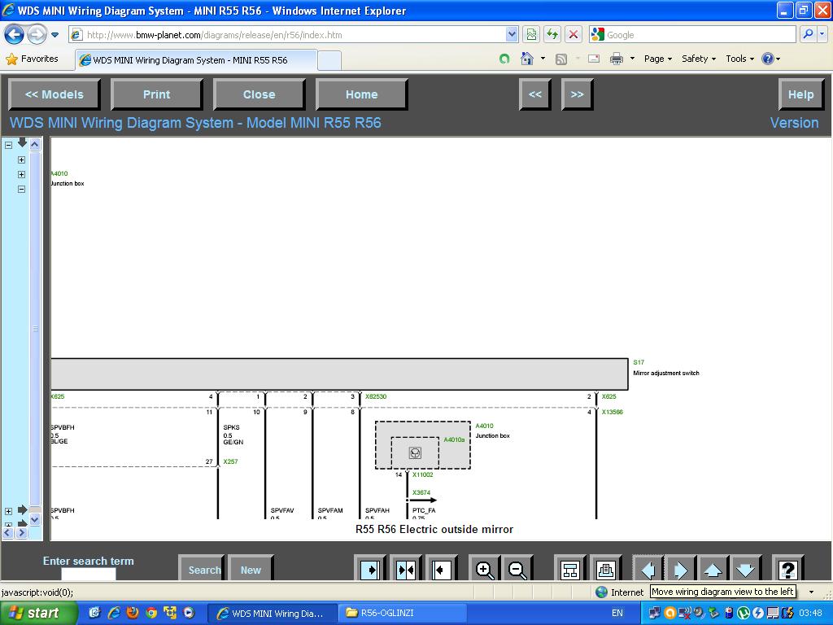Open the address bar URL dropdown
The image size is (833, 625).
(512, 35)
